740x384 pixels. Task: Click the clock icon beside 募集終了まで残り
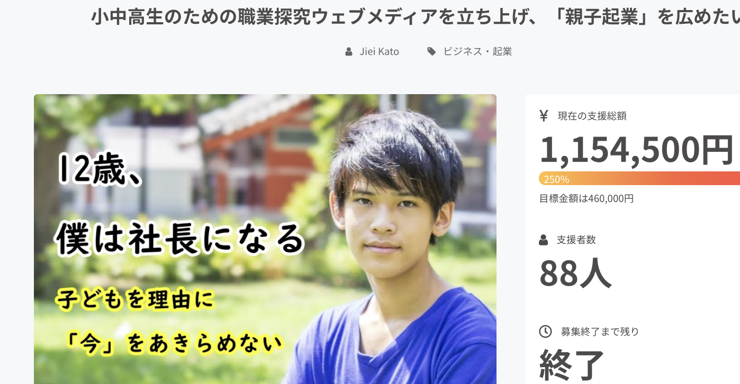545,332
